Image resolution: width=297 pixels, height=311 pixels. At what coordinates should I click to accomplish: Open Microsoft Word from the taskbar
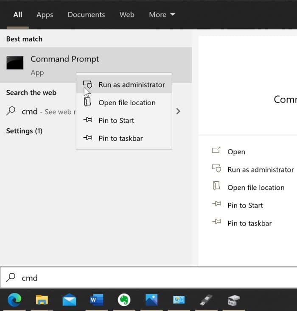pos(97,300)
